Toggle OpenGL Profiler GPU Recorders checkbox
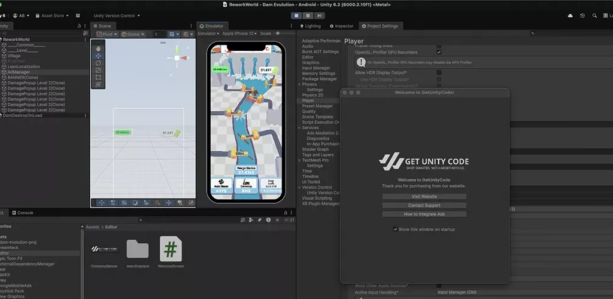 [x=439, y=52]
